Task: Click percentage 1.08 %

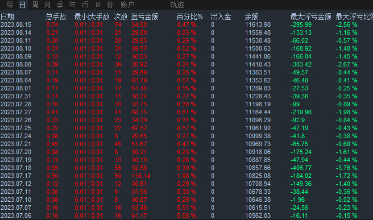Action: tap(186, 176)
